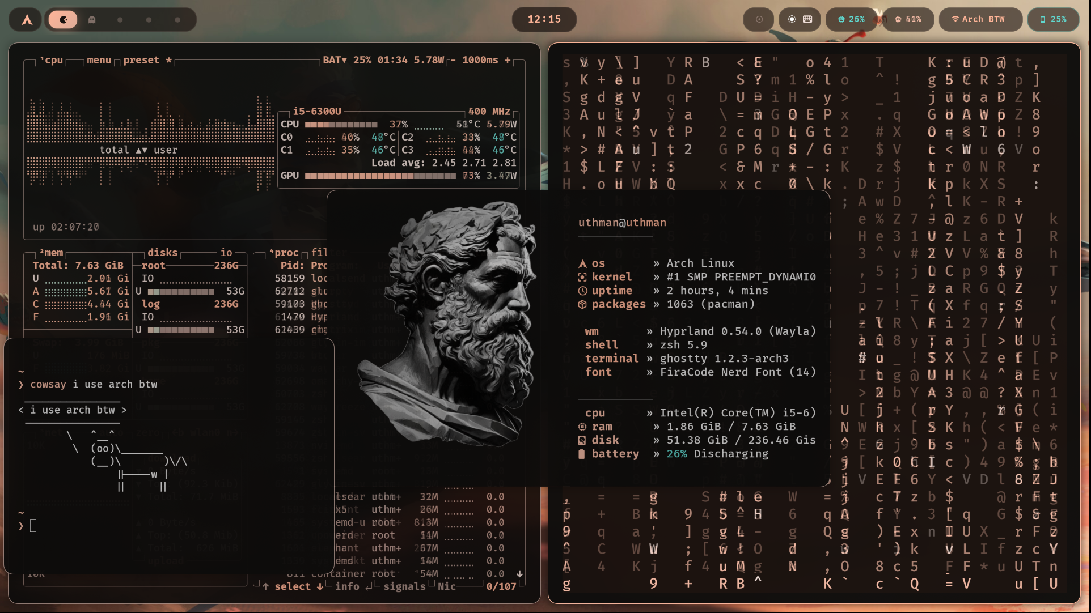
Task: Open the battery 25% bar module
Action: (1053, 19)
